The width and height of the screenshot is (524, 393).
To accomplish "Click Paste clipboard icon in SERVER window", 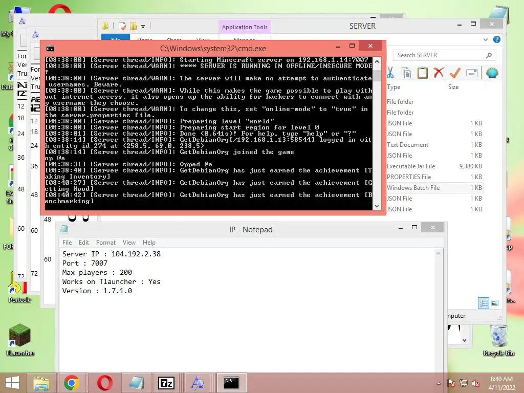I will 422,73.
